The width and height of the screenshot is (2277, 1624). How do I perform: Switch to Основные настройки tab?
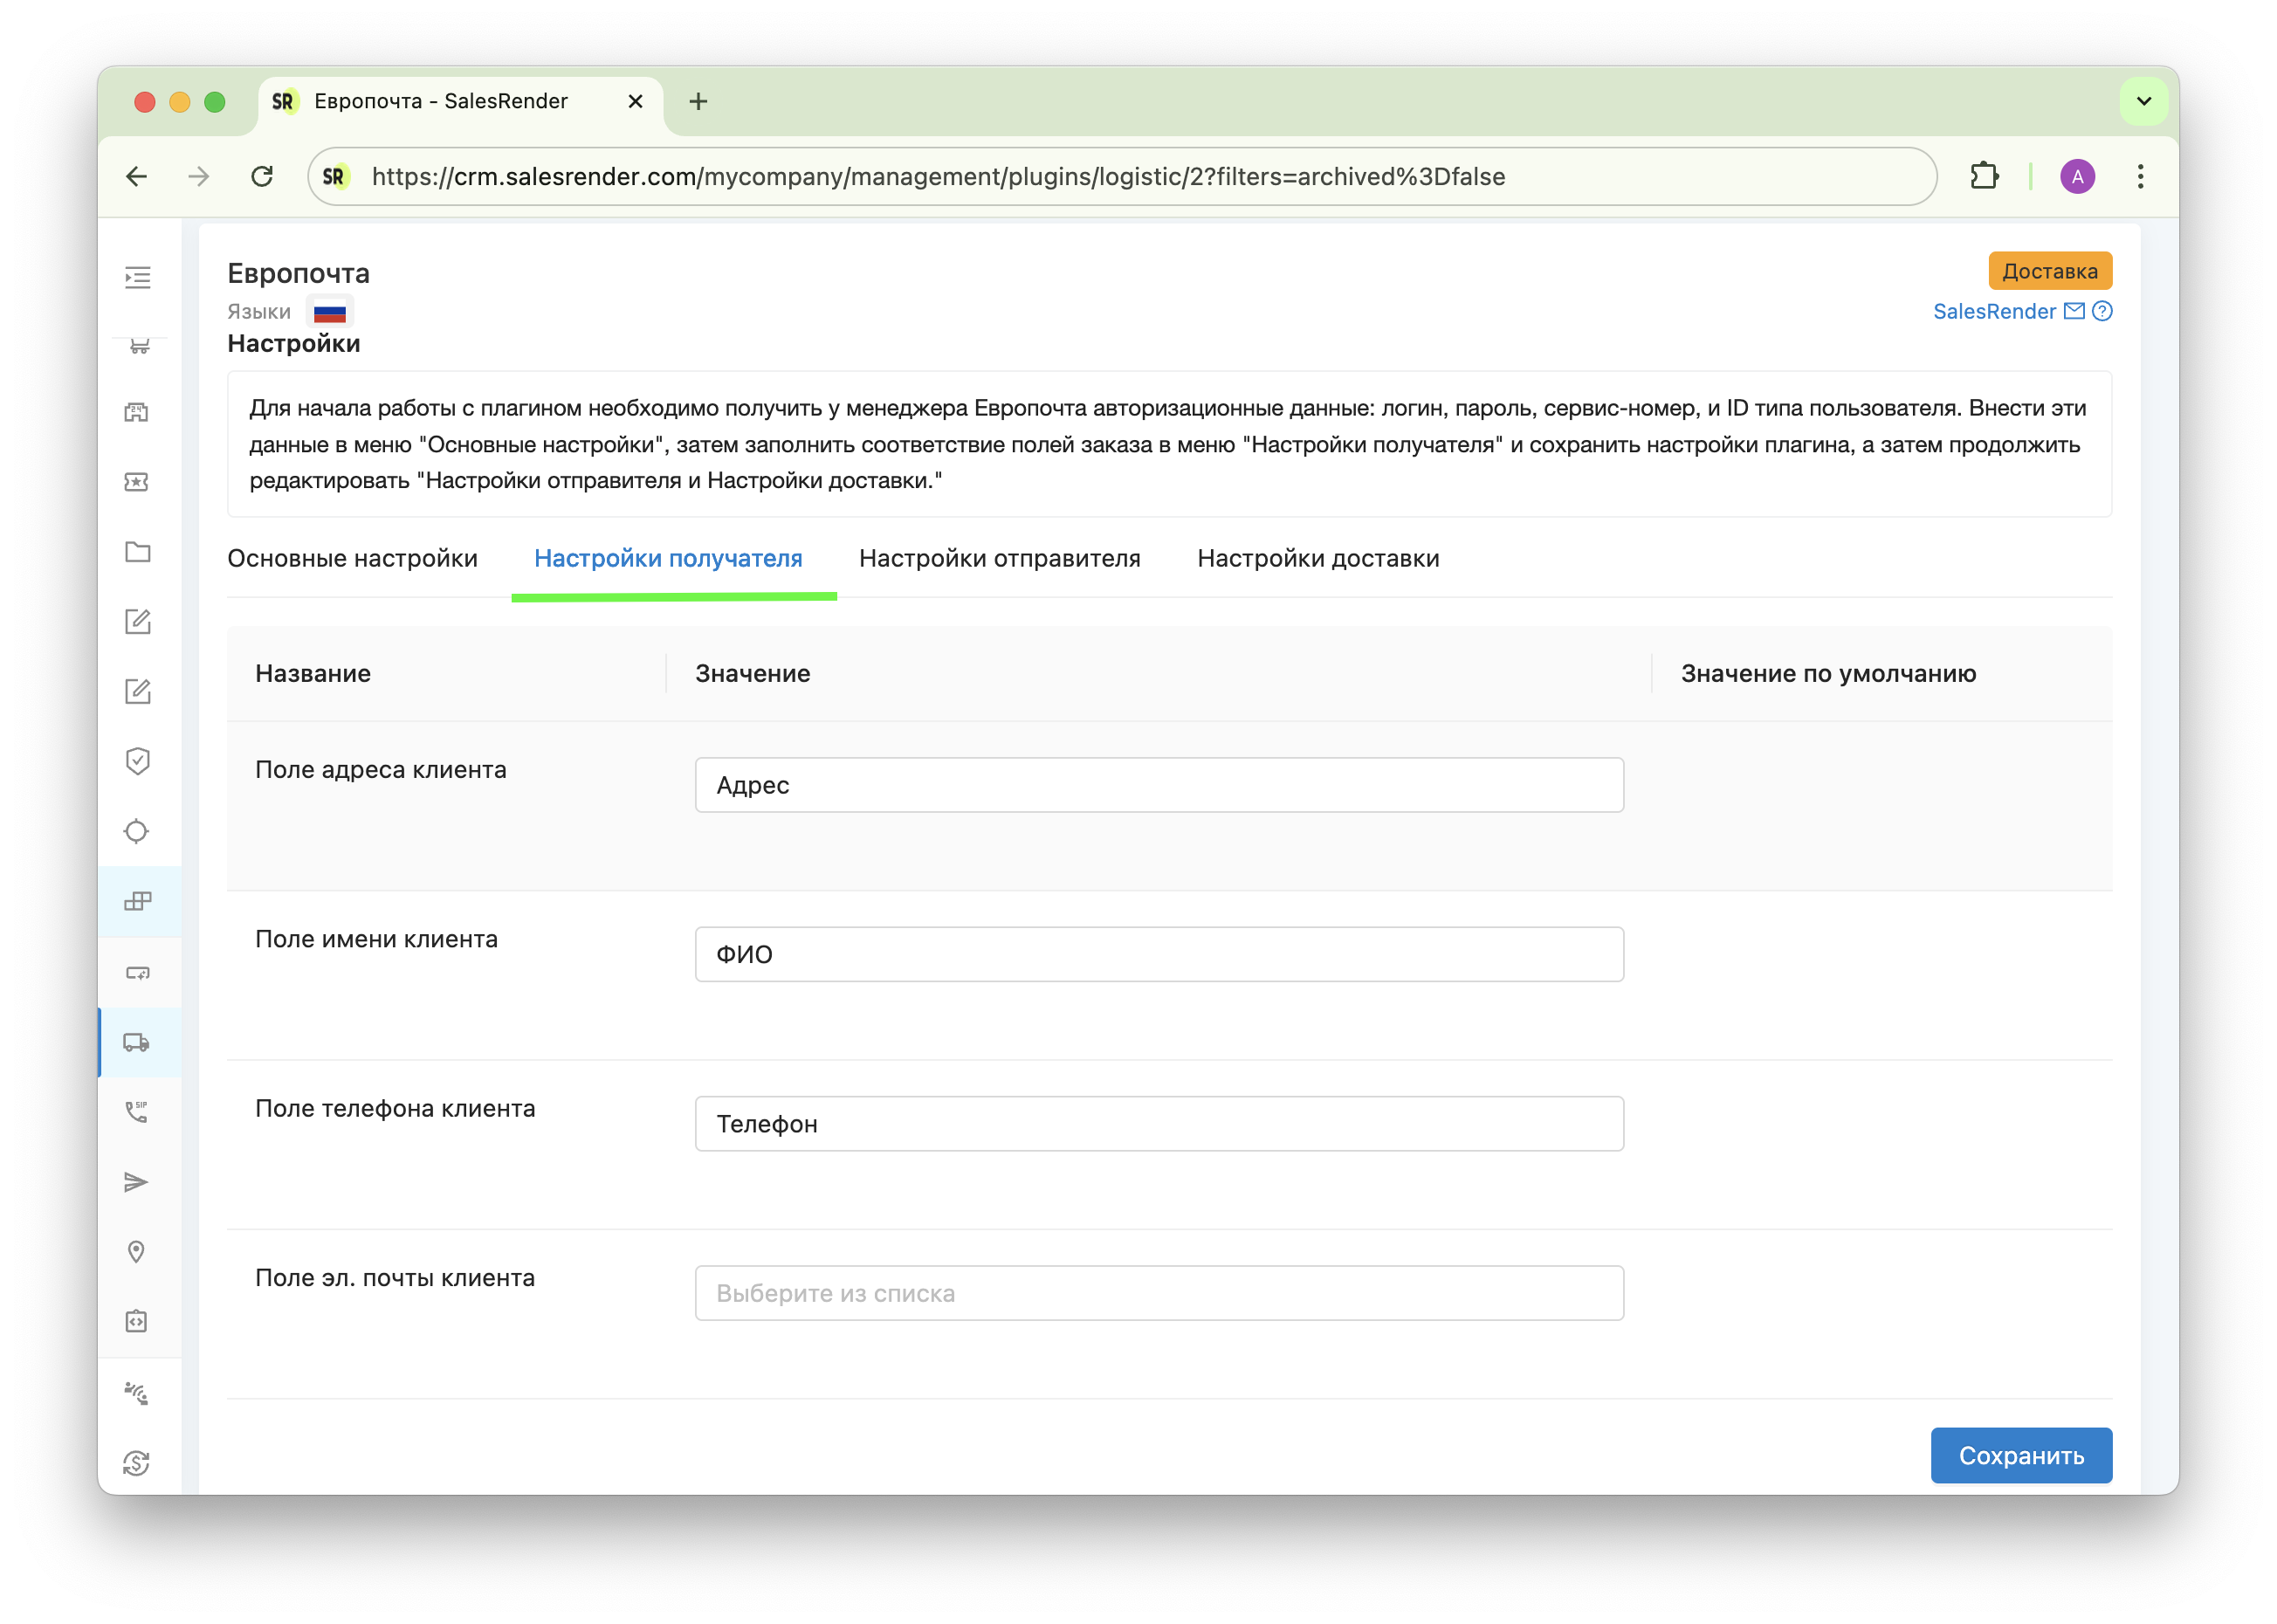click(x=352, y=558)
